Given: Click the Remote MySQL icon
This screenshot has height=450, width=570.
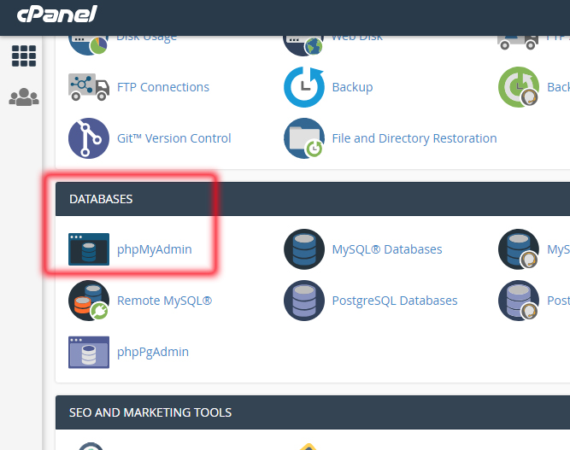Looking at the screenshot, I should coord(89,301).
